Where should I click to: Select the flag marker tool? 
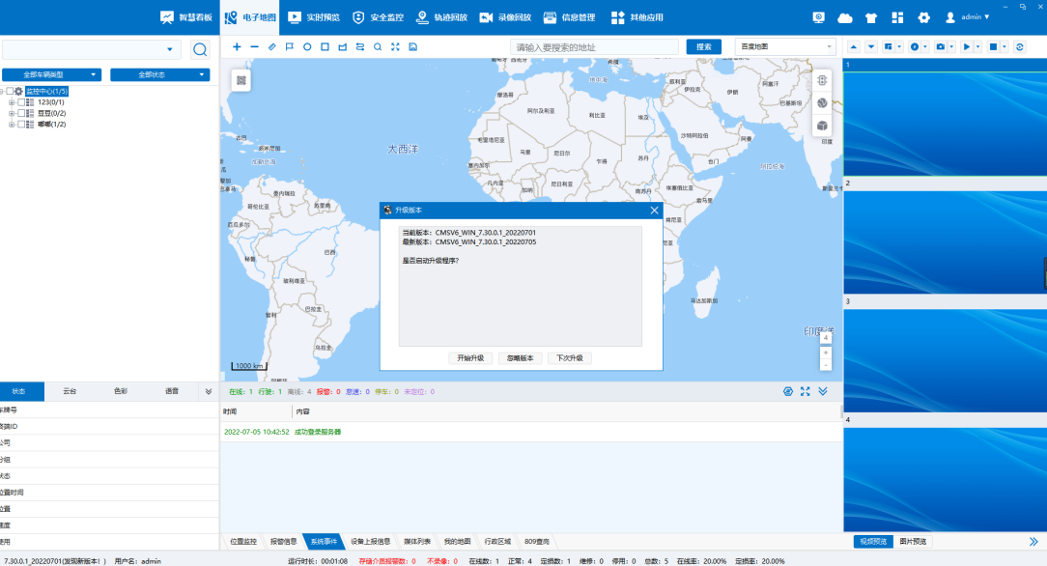(290, 46)
